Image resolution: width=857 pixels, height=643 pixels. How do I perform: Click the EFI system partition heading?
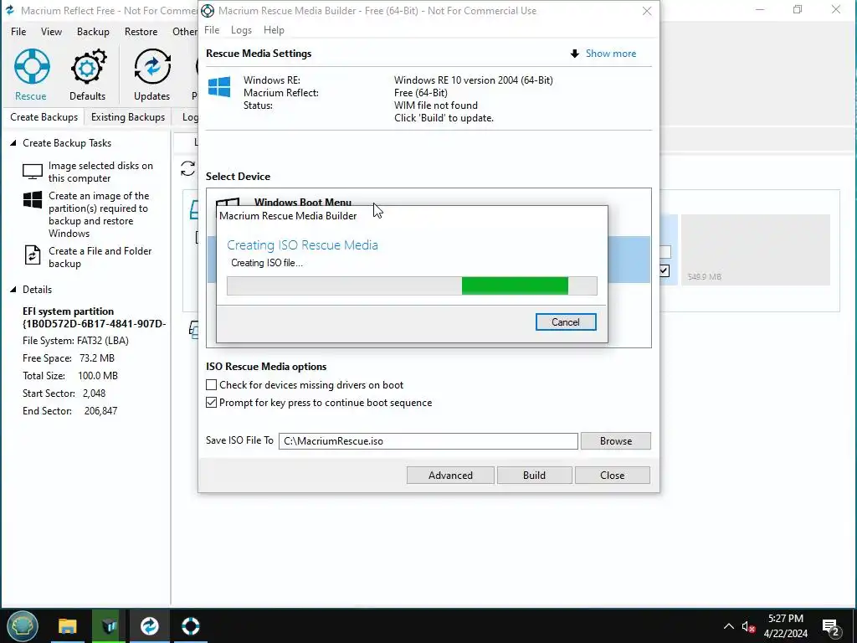click(x=69, y=311)
